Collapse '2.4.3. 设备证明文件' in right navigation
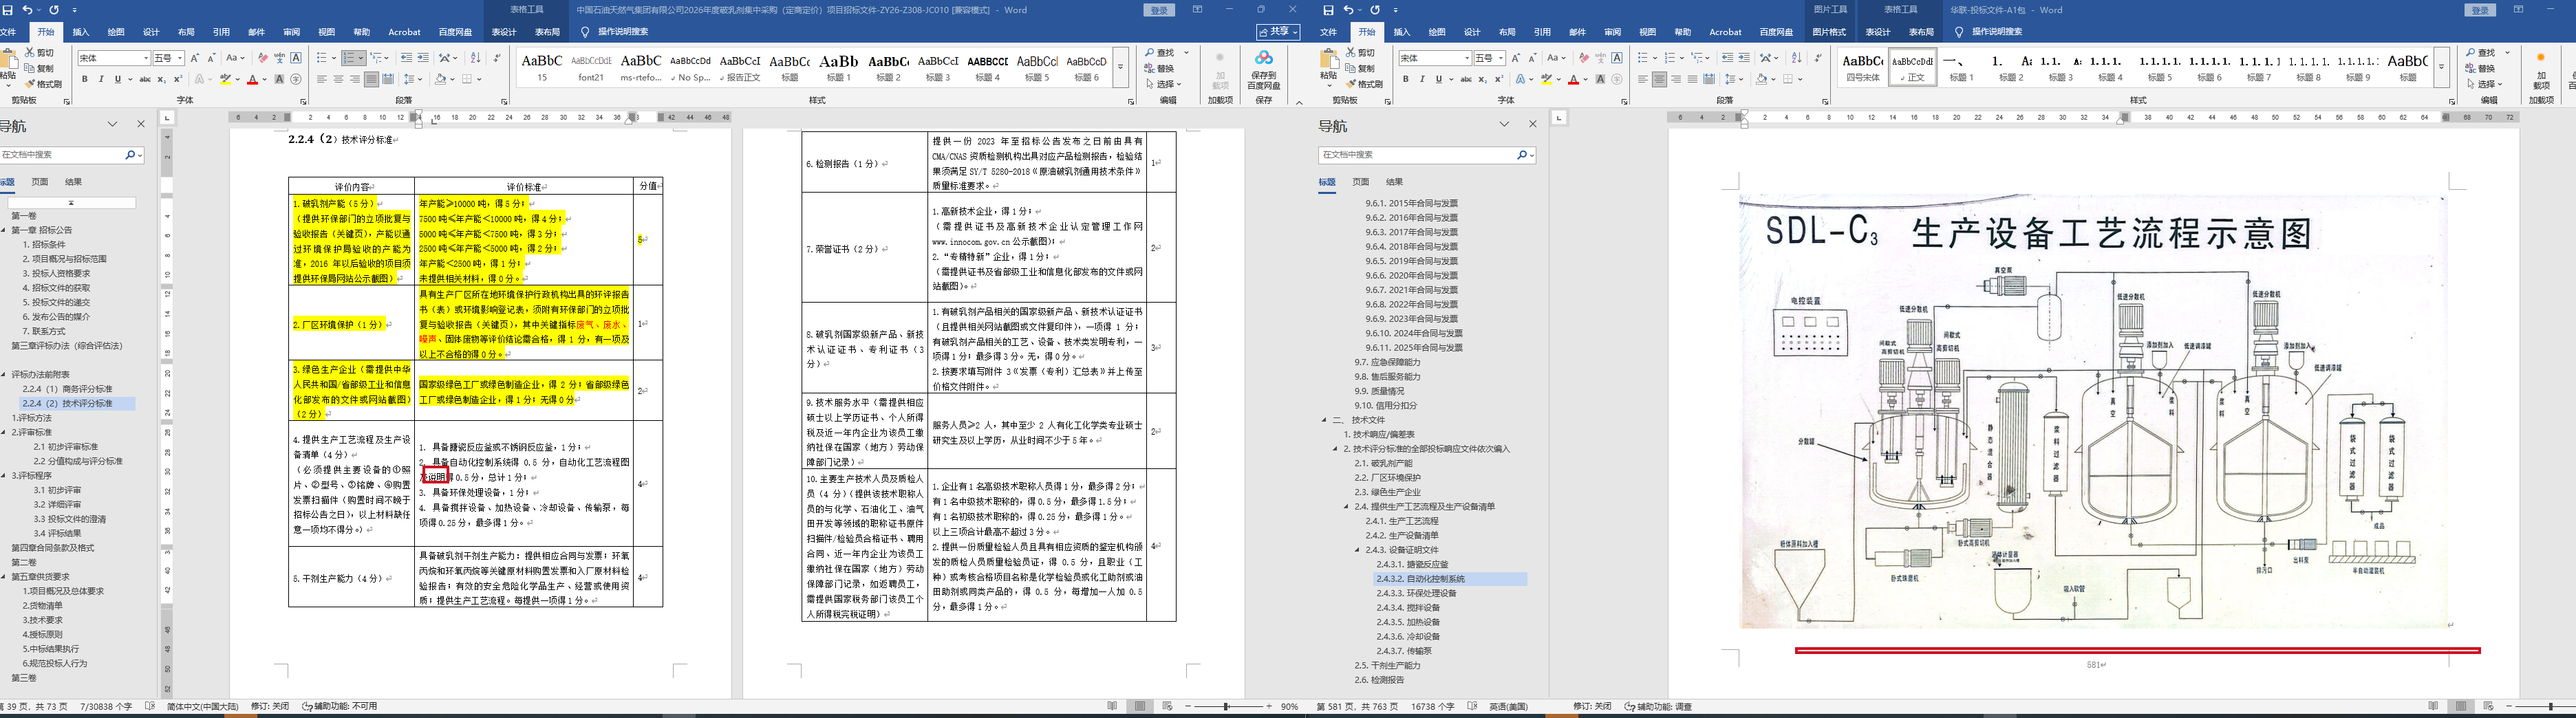 1358,550
